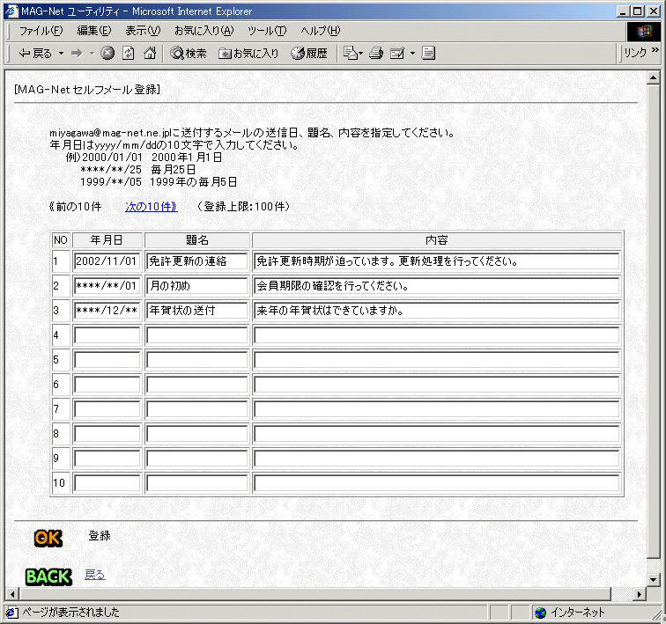Click the empty date field in row 4

[x=107, y=335]
